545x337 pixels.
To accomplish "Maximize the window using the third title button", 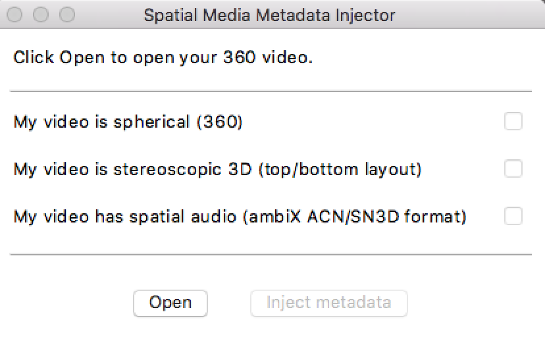I will pos(67,14).
